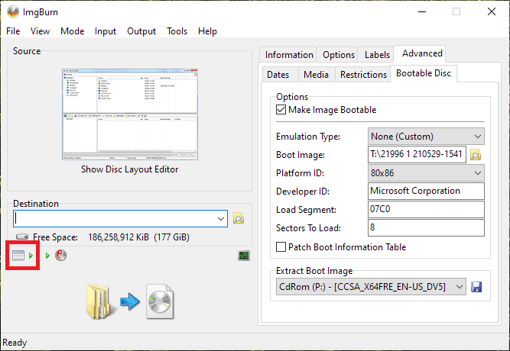The width and height of the screenshot is (510, 351).
Task: Click the calculate image size disc icon
Action: (60, 256)
